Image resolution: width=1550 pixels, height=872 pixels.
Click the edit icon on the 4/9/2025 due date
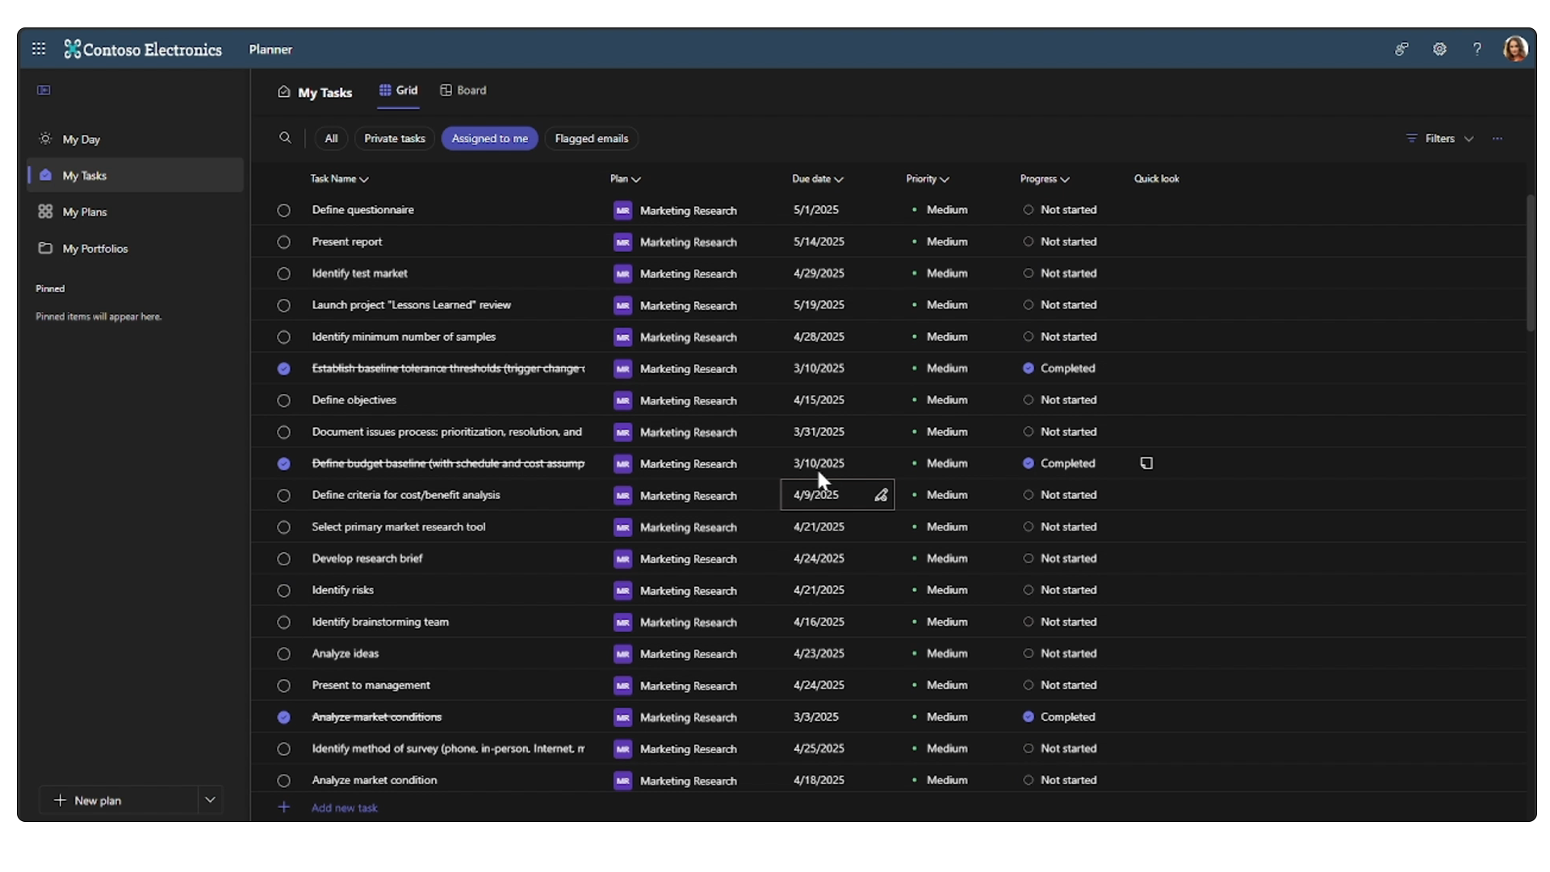click(x=881, y=495)
